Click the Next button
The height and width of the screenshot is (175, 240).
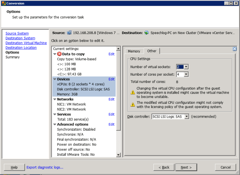click(x=186, y=167)
